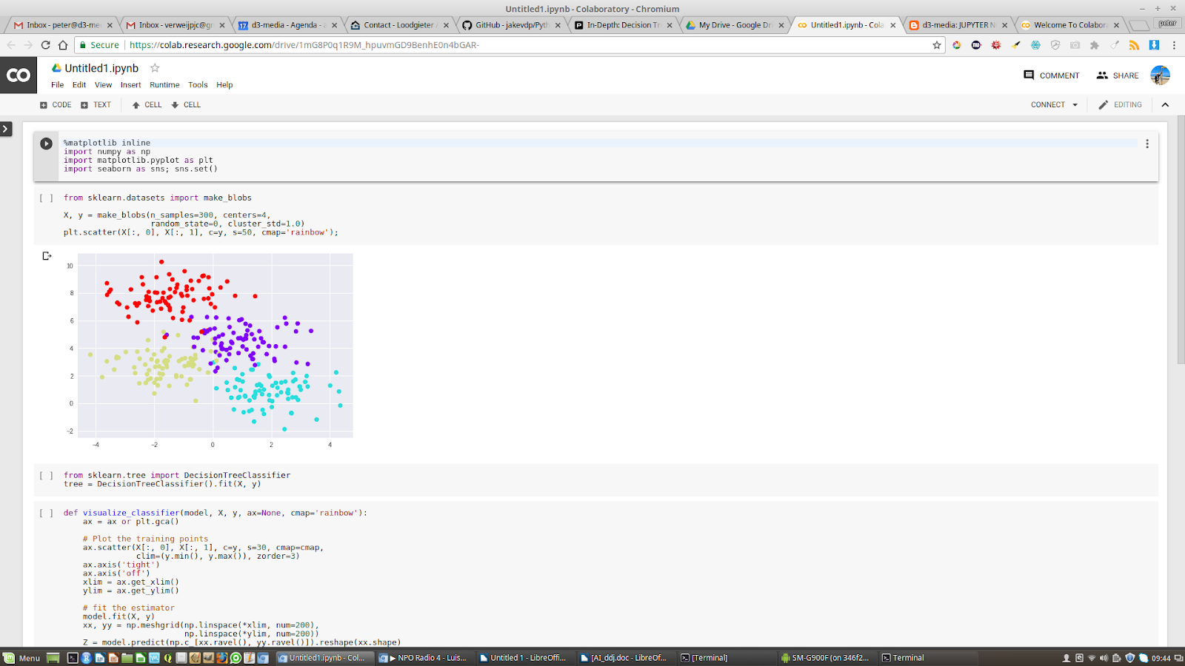
Task: Run the %matplotlib inline code cell
Action: pyautogui.click(x=45, y=144)
